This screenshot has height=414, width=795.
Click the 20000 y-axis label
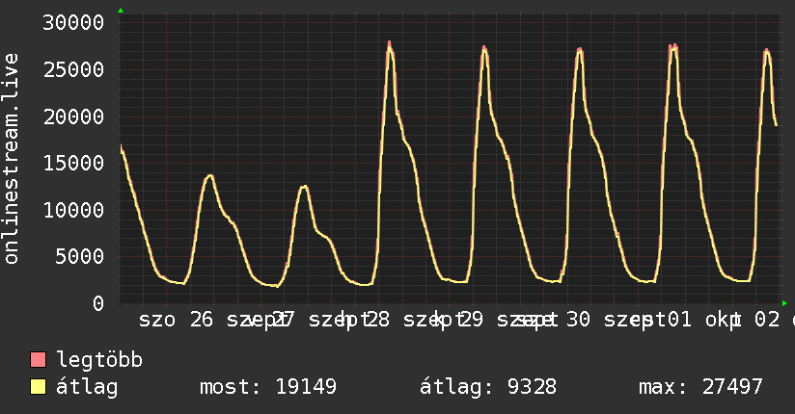(x=73, y=116)
